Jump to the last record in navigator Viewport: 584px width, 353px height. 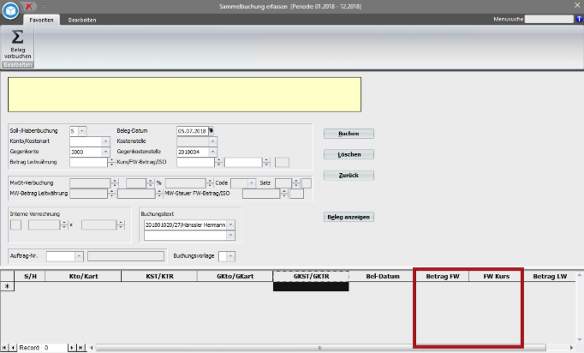tap(80, 348)
